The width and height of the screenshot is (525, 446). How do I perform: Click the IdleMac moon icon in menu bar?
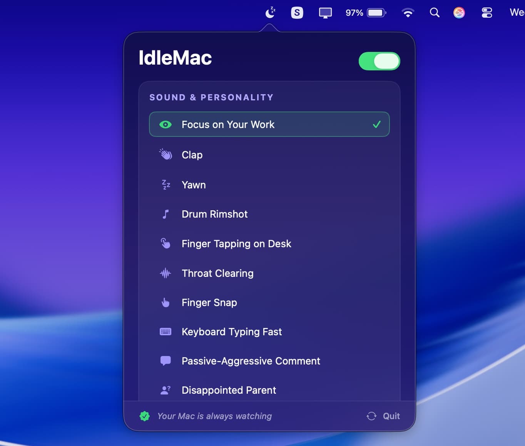point(271,12)
